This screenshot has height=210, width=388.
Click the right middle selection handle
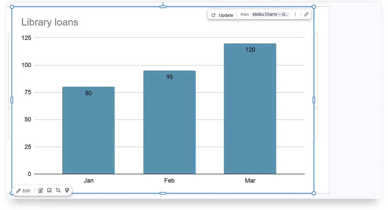pyautogui.click(x=314, y=100)
